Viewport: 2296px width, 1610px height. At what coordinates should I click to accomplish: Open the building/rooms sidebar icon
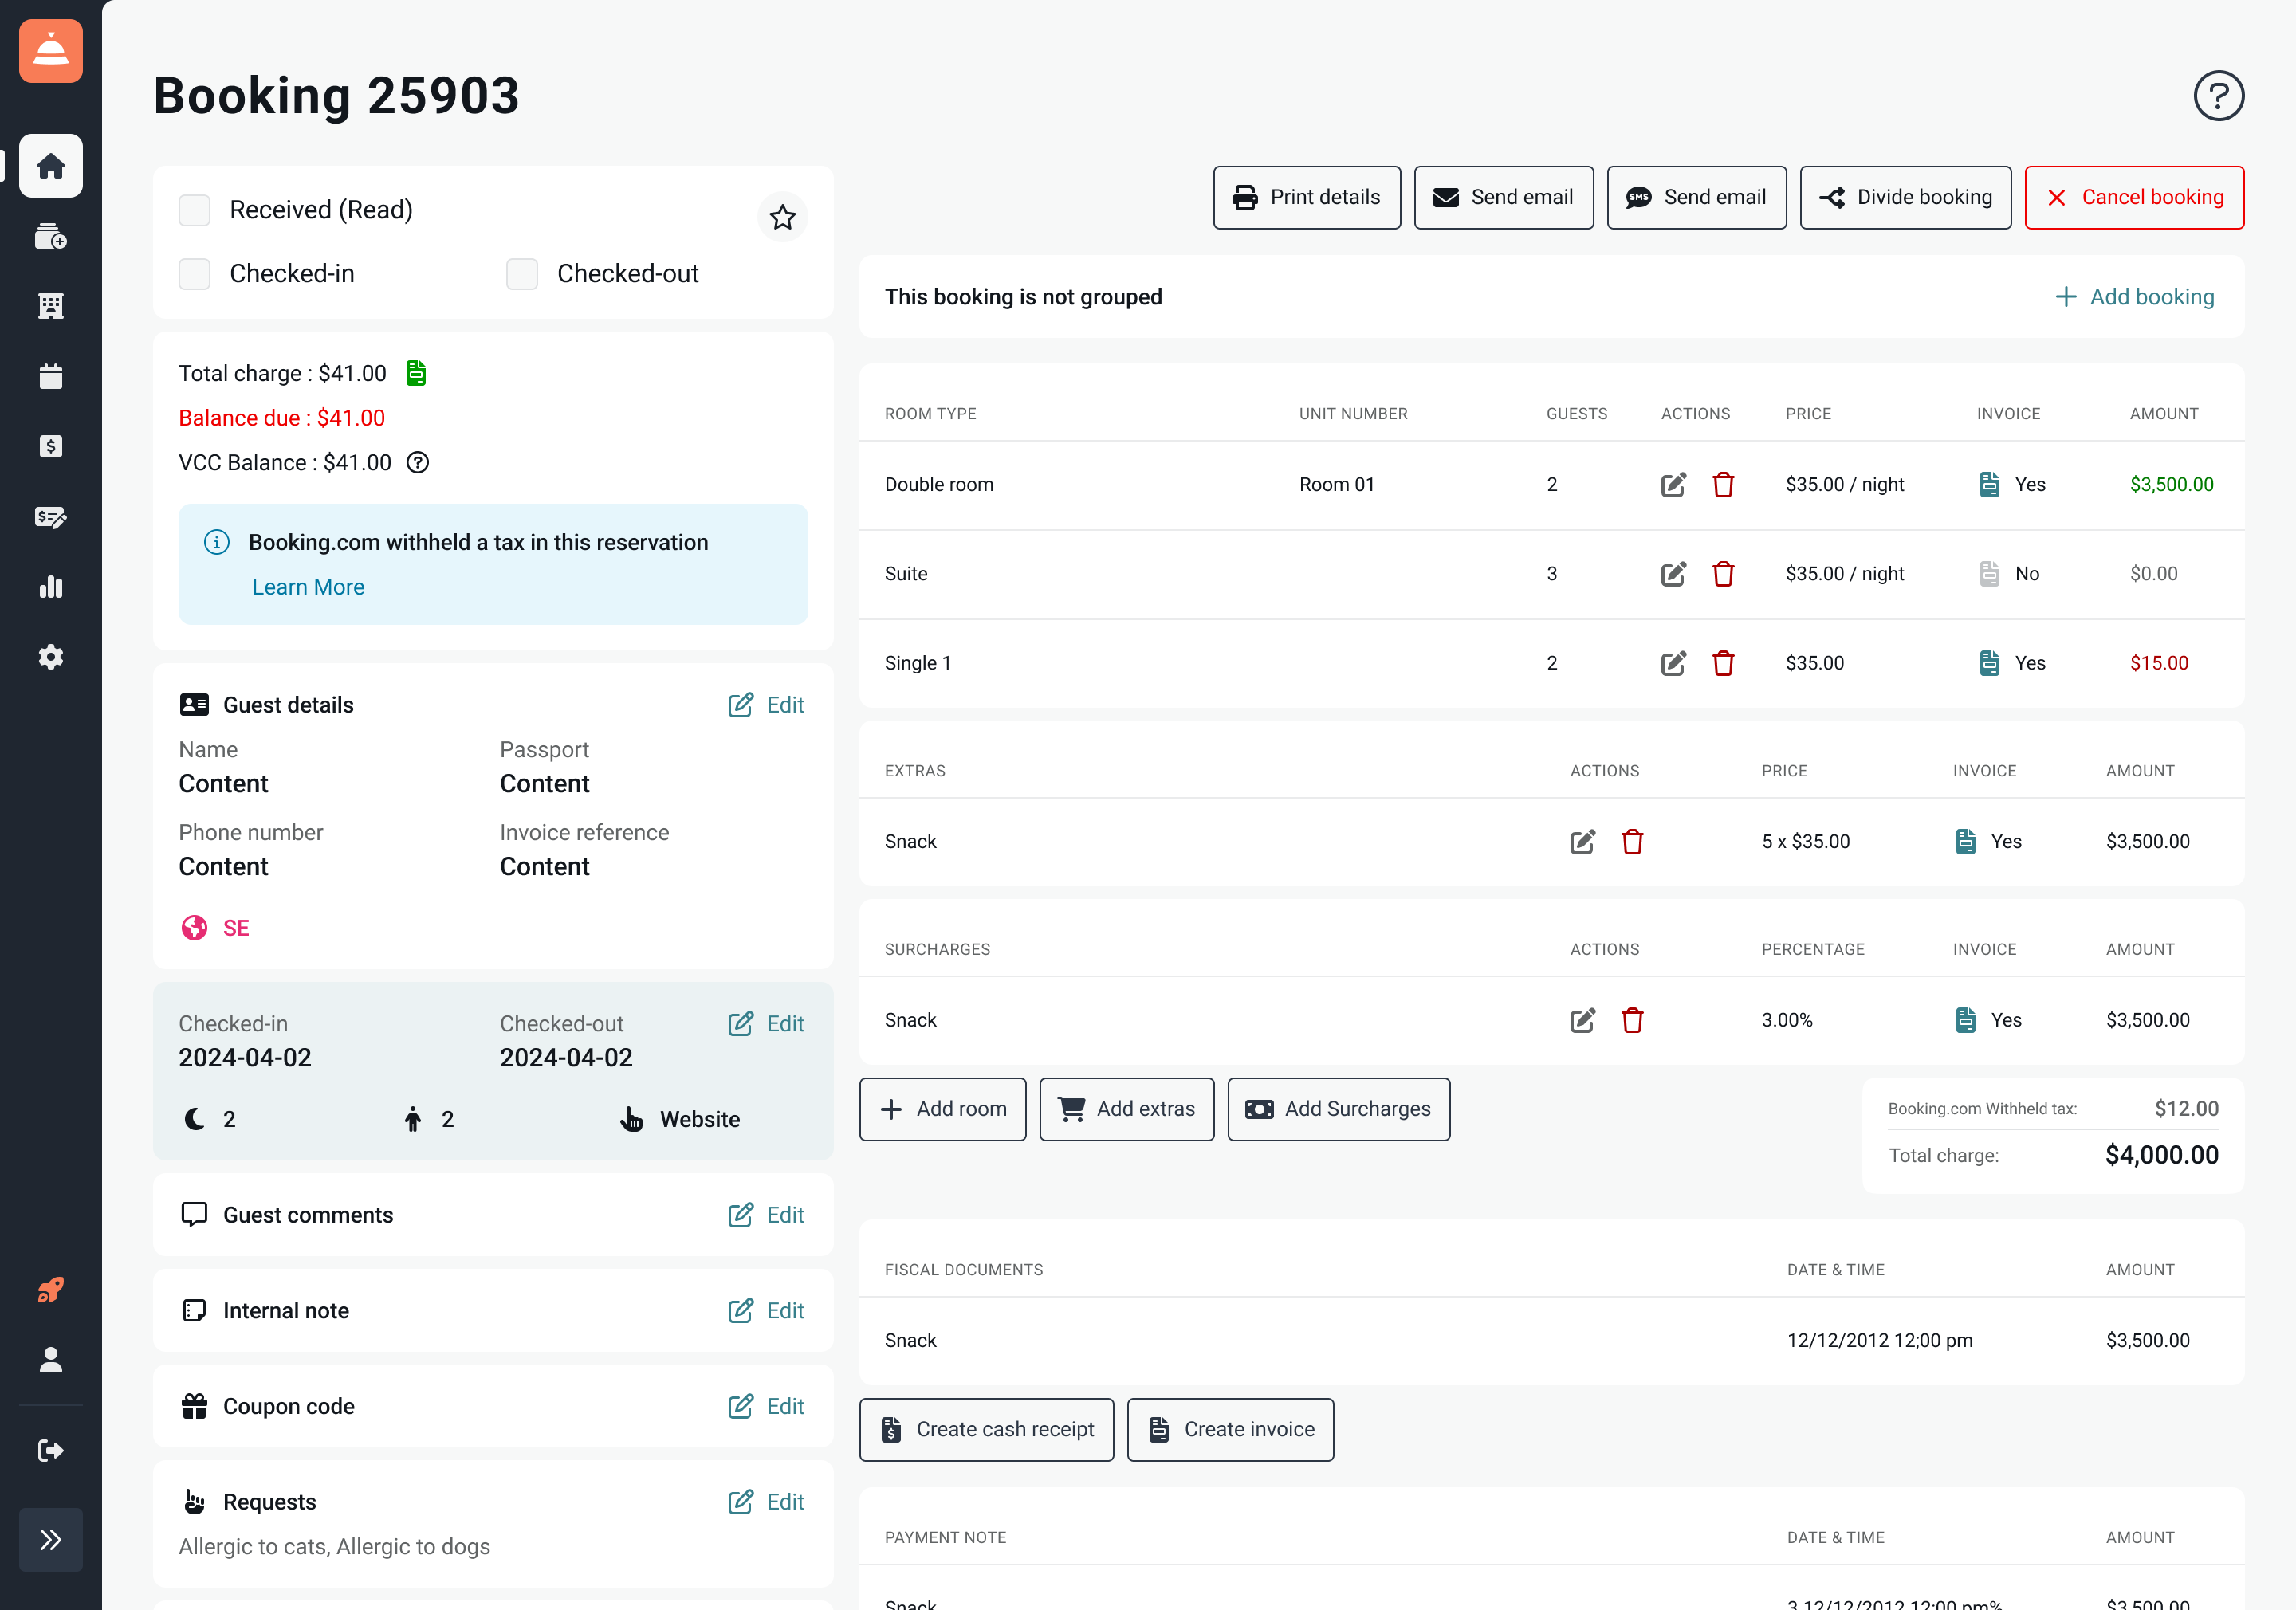51,306
